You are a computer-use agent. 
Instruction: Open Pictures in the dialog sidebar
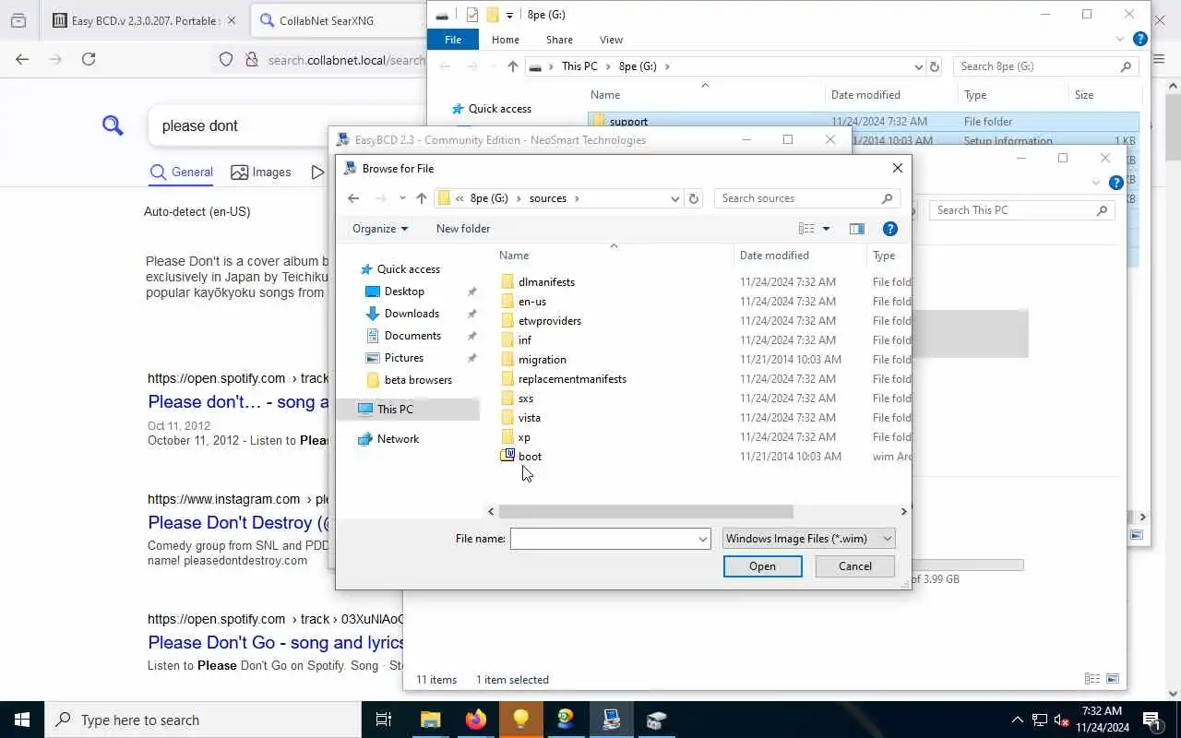pos(404,358)
